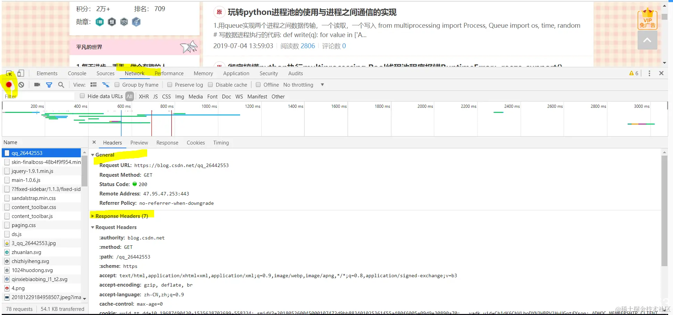Clear the network log icon
Viewport: 673px width, 315px height.
[x=21, y=85]
